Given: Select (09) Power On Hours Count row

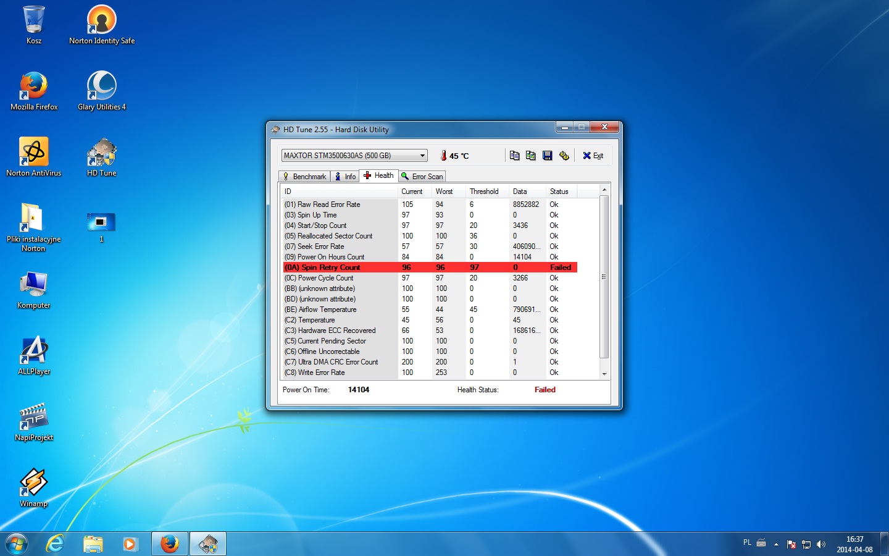Looking at the screenshot, I should click(x=430, y=257).
